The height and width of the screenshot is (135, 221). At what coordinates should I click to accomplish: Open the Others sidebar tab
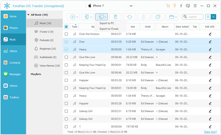[x=13, y=85]
